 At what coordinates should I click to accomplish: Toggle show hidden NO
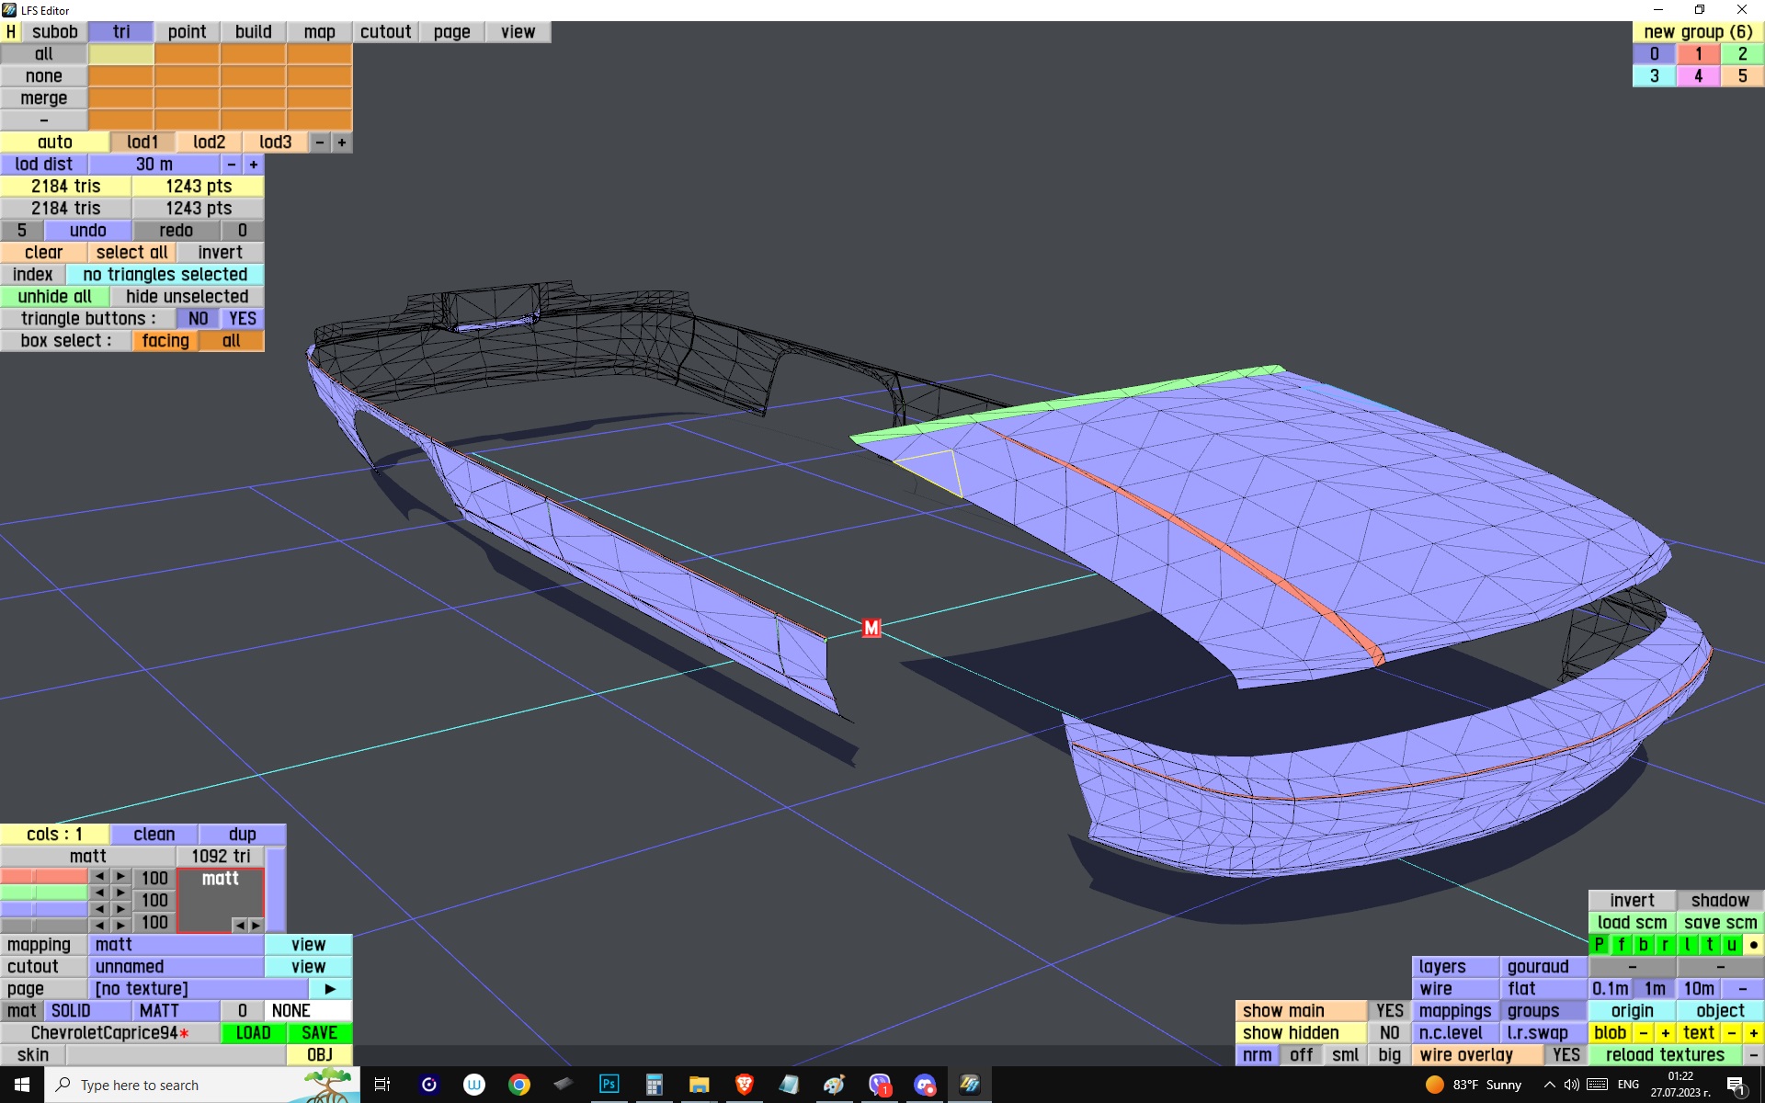pyautogui.click(x=1389, y=1033)
